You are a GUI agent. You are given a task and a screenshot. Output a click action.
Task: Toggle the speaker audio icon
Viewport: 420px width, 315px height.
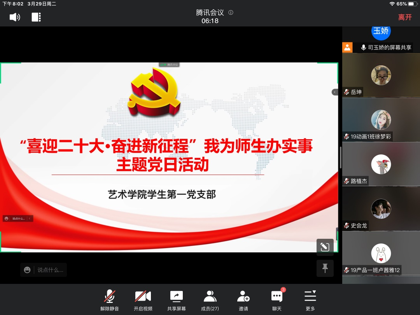pyautogui.click(x=15, y=17)
